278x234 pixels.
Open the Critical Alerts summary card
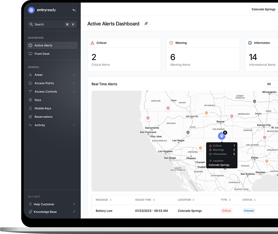[124, 54]
